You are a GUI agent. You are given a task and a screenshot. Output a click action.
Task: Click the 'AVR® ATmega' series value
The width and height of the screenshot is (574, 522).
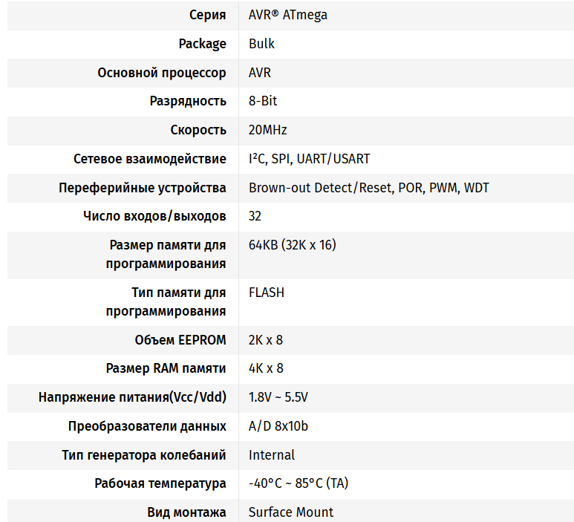click(x=287, y=15)
